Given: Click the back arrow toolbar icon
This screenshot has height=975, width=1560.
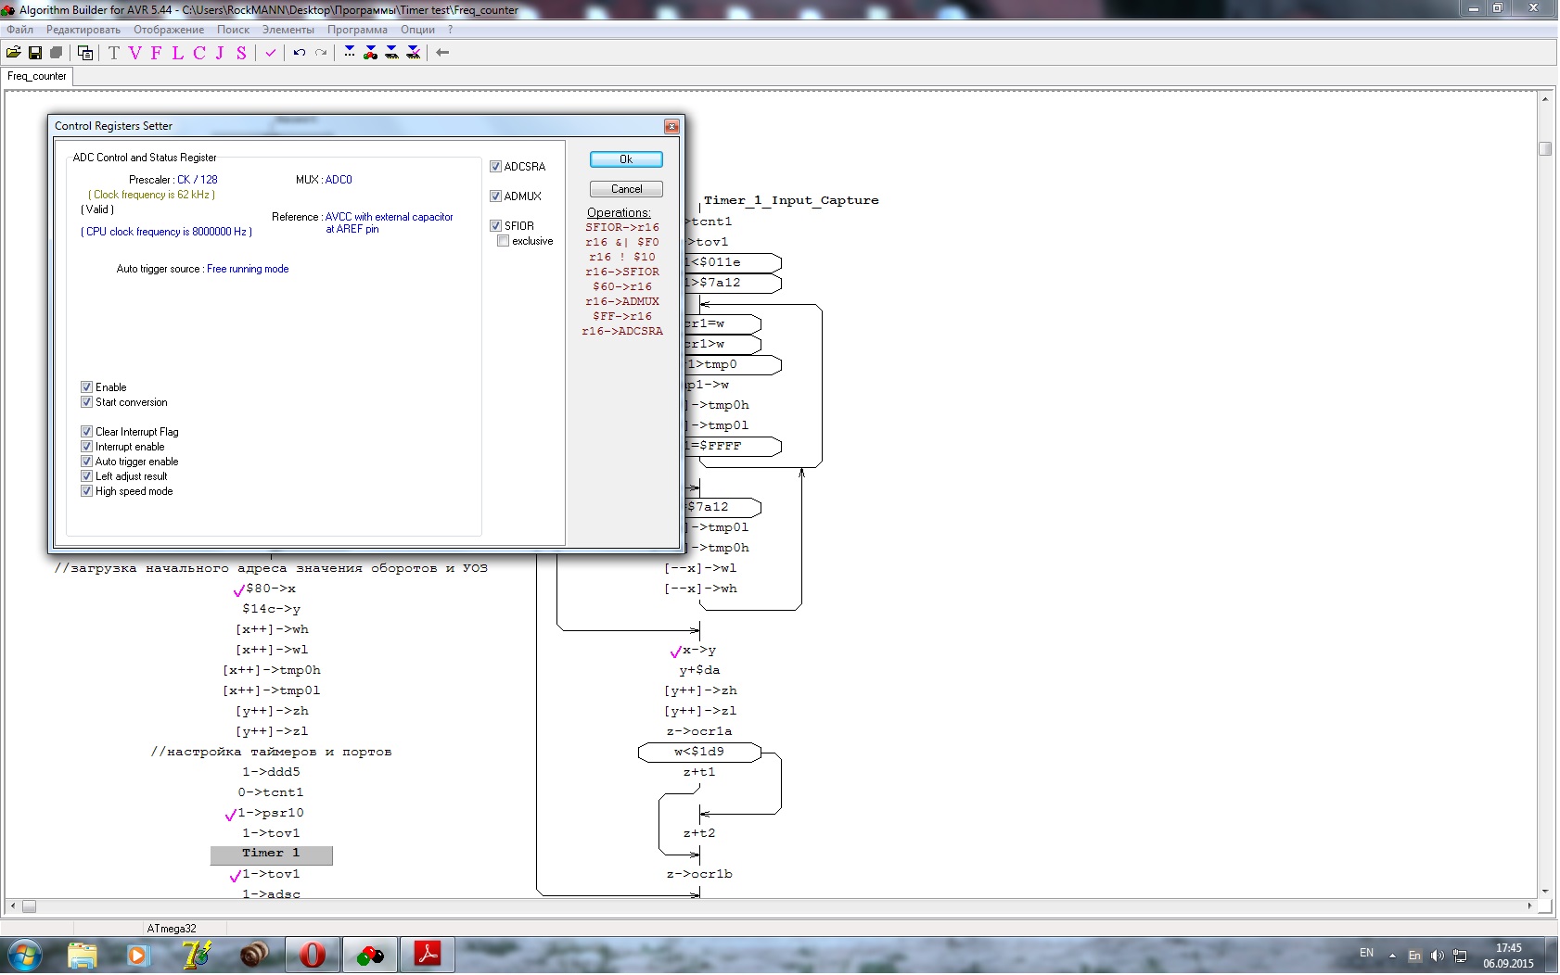Looking at the screenshot, I should click(x=442, y=53).
